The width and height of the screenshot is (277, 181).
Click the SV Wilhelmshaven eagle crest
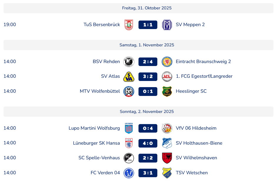[x=167, y=158]
